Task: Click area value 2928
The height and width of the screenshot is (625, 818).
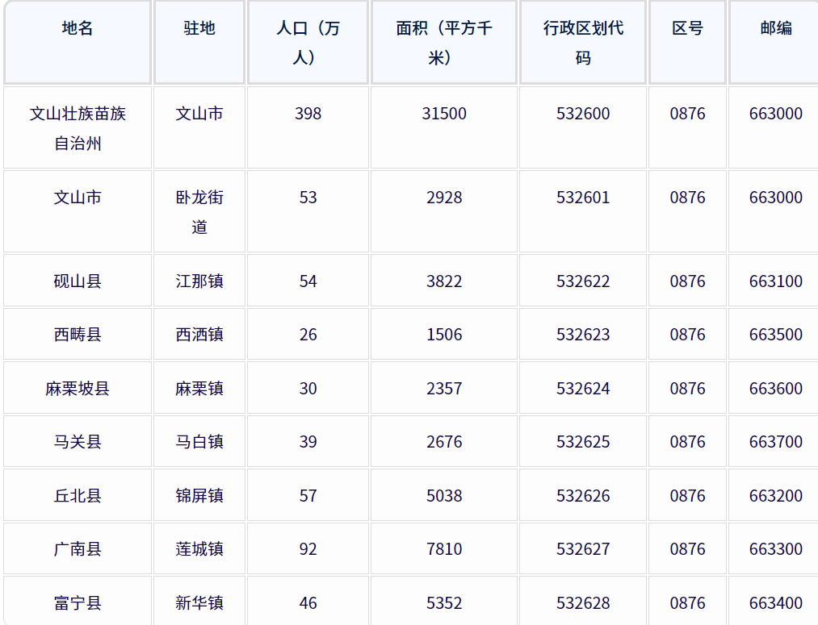Action: coord(444,198)
